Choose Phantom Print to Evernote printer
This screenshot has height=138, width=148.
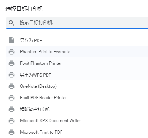[77, 52]
